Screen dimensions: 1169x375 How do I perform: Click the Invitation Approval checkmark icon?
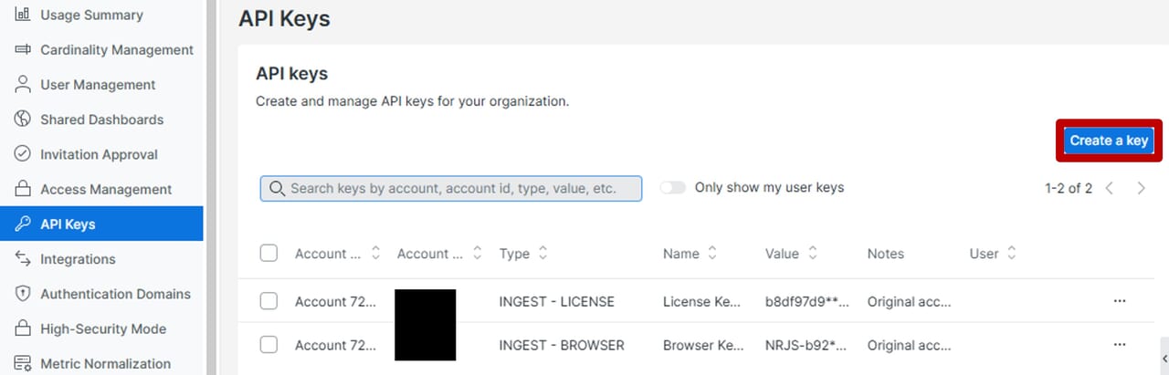tap(23, 154)
